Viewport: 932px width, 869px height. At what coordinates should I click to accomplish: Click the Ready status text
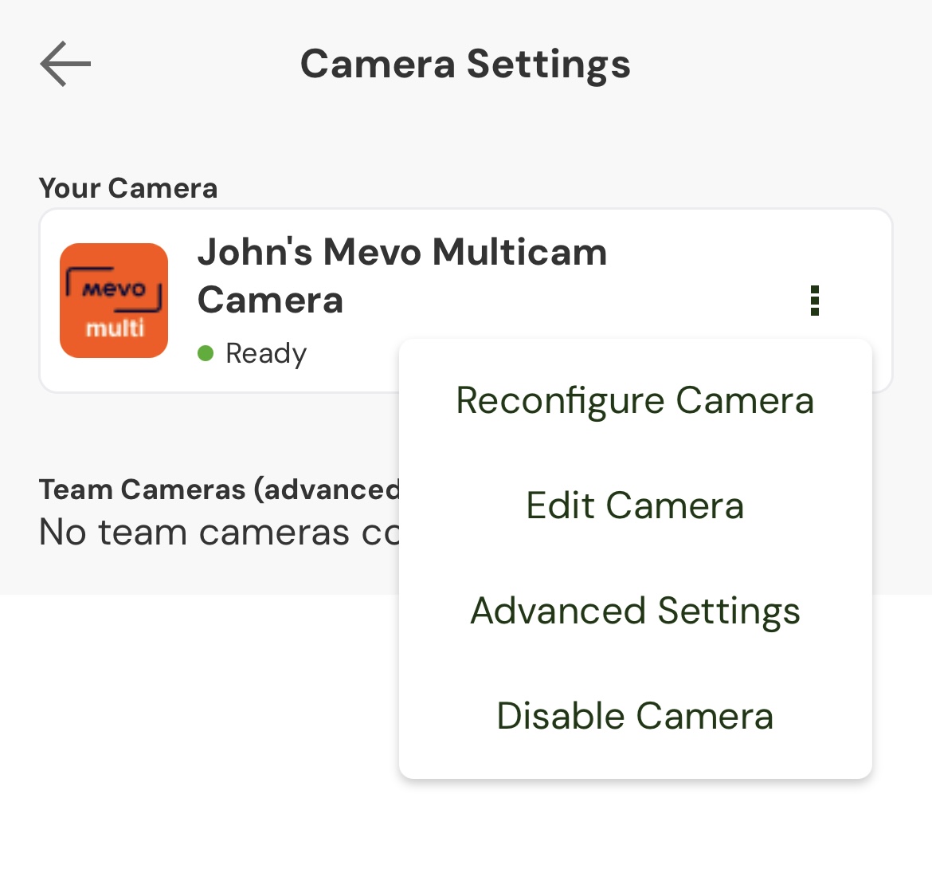point(266,354)
